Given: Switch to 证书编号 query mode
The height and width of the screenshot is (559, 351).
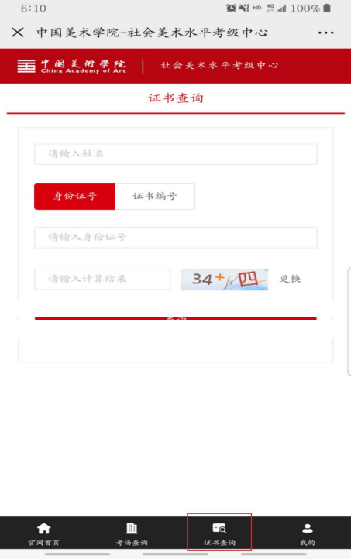Looking at the screenshot, I should point(155,197).
